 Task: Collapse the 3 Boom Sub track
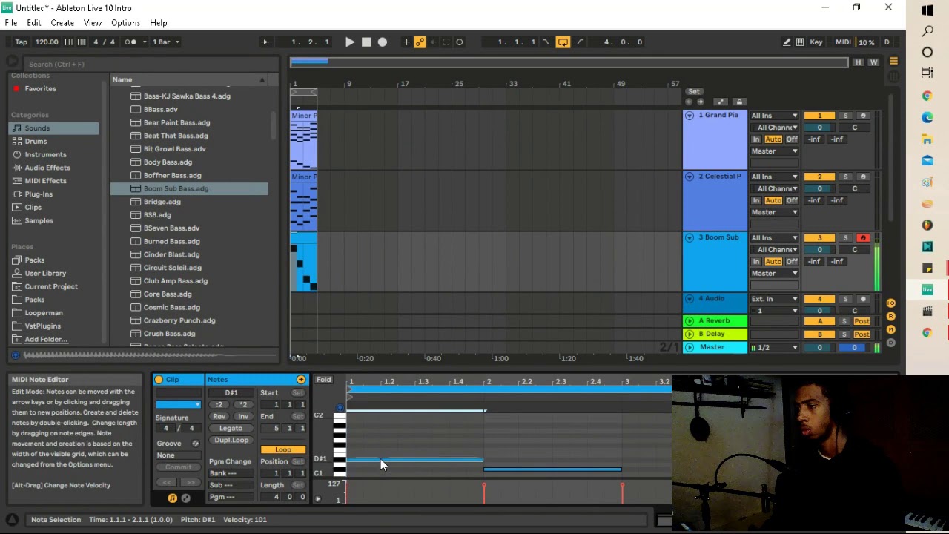click(690, 237)
